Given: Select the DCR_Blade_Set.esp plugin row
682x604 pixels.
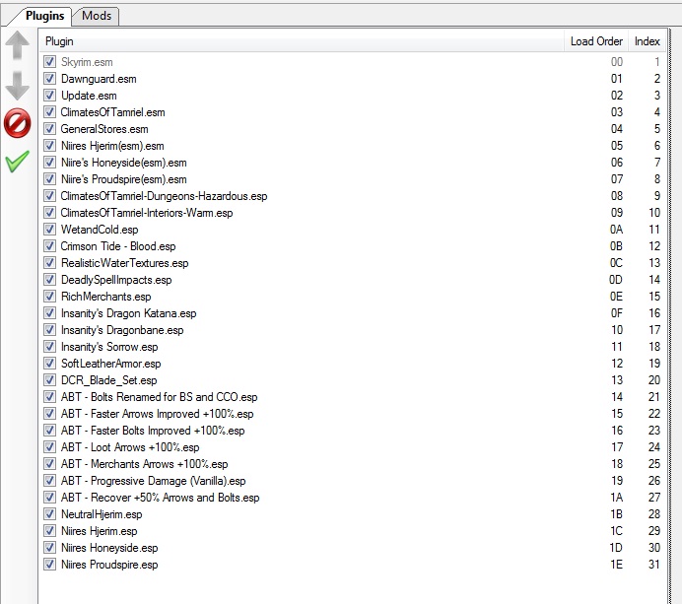Looking at the screenshot, I should coord(108,380).
